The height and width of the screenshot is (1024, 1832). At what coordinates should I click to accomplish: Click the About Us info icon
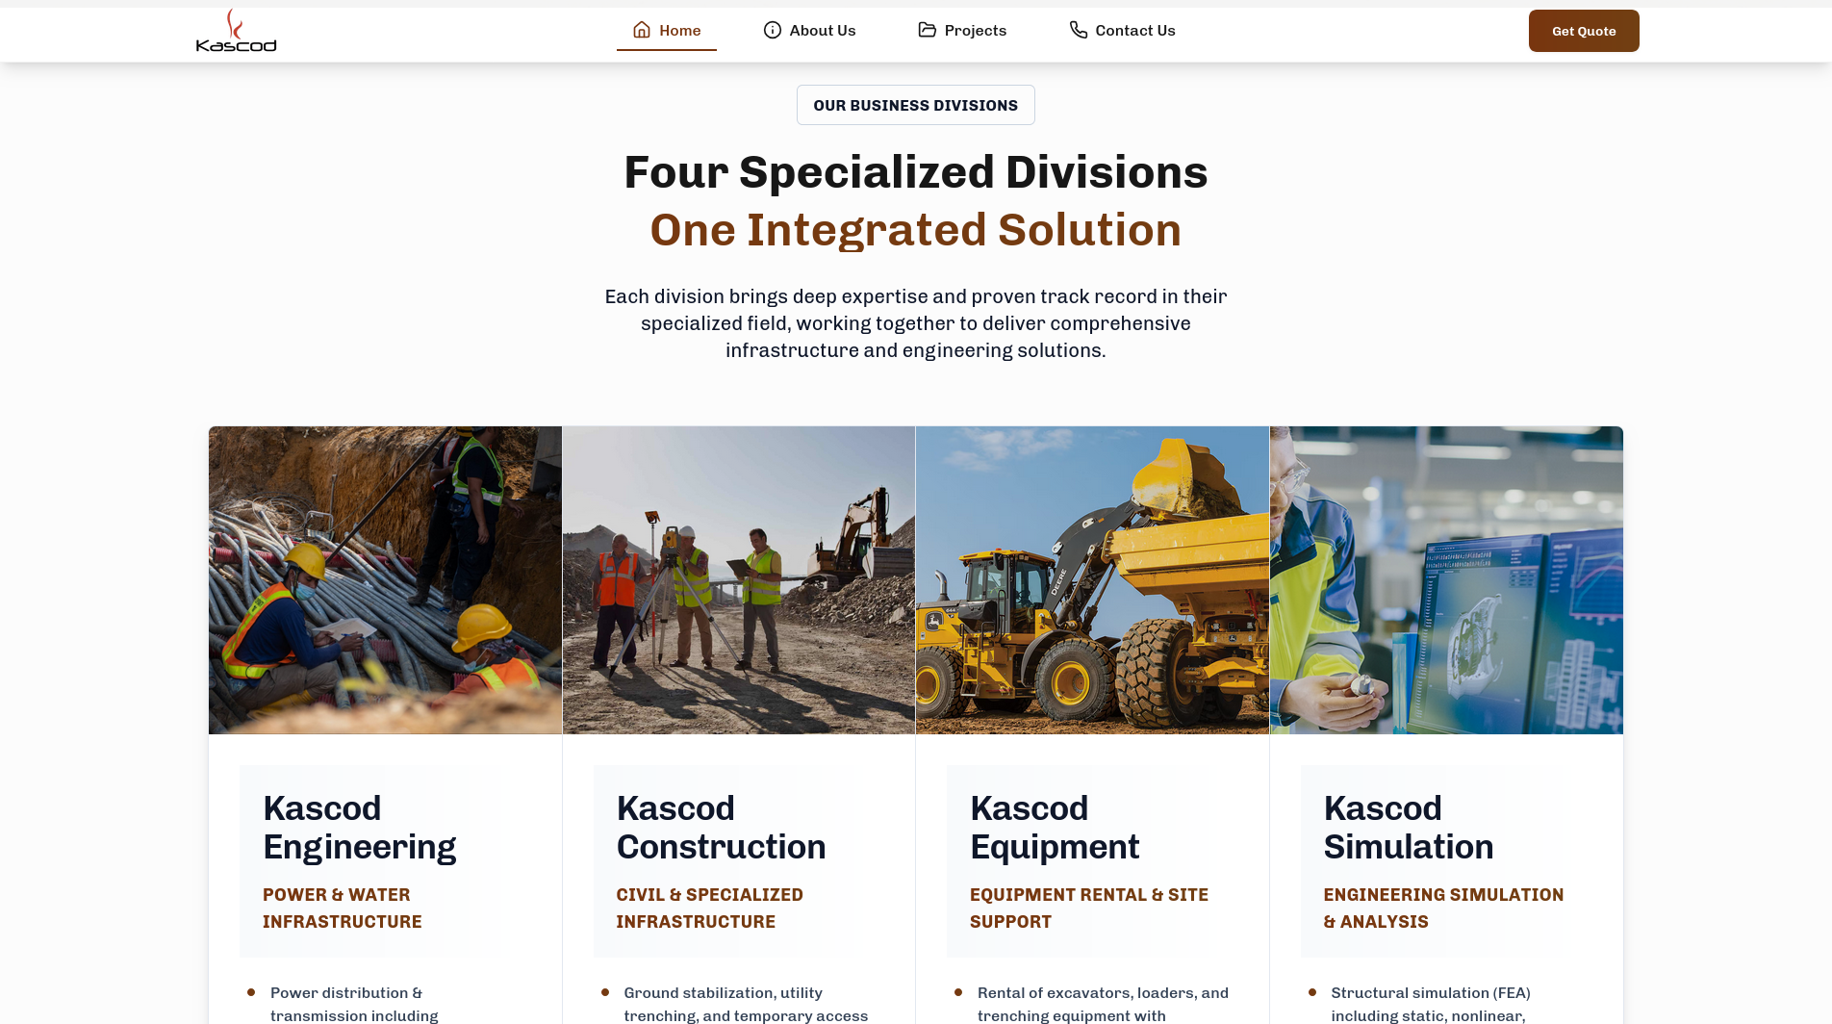(x=772, y=30)
